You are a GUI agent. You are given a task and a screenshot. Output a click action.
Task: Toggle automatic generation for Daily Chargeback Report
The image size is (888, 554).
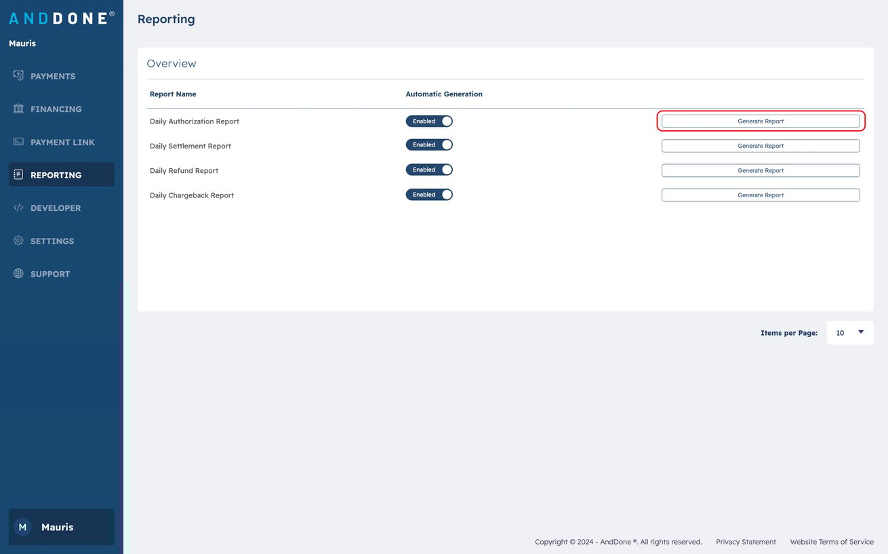pyautogui.click(x=429, y=195)
